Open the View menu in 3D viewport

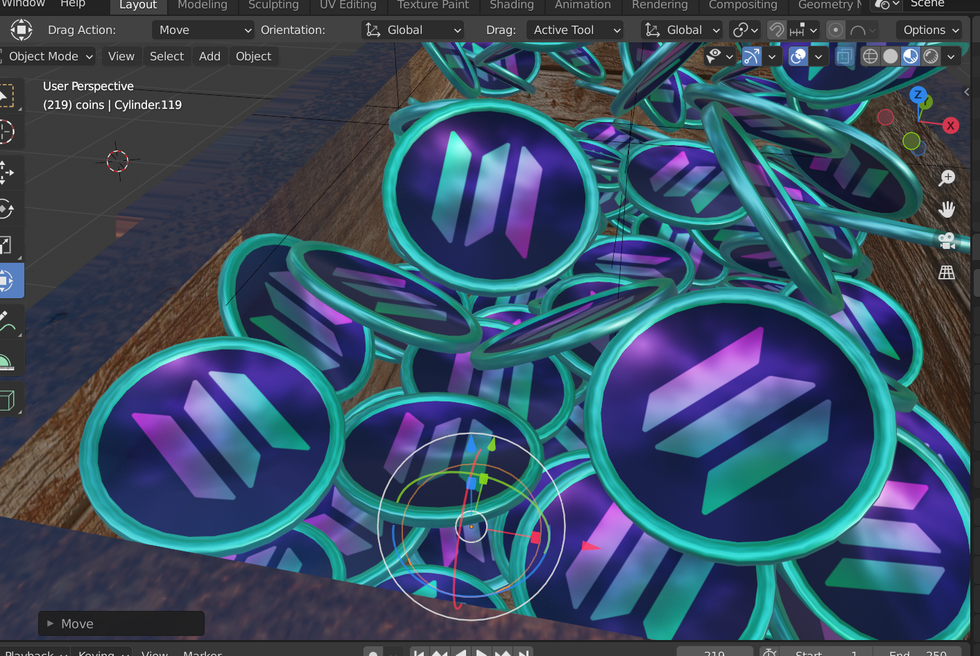click(121, 56)
